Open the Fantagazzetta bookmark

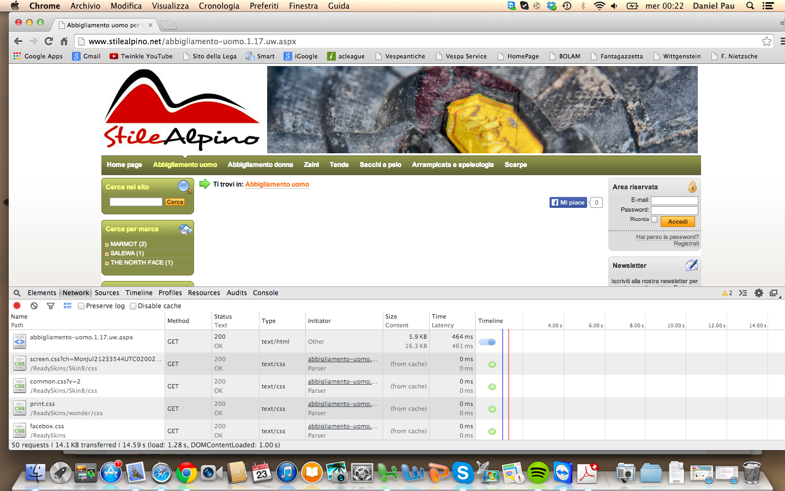pyautogui.click(x=617, y=56)
